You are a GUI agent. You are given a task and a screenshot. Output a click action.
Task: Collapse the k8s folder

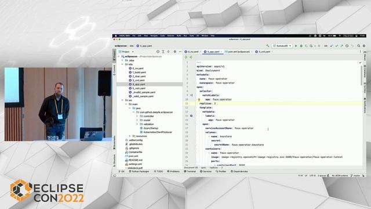point(122,64)
